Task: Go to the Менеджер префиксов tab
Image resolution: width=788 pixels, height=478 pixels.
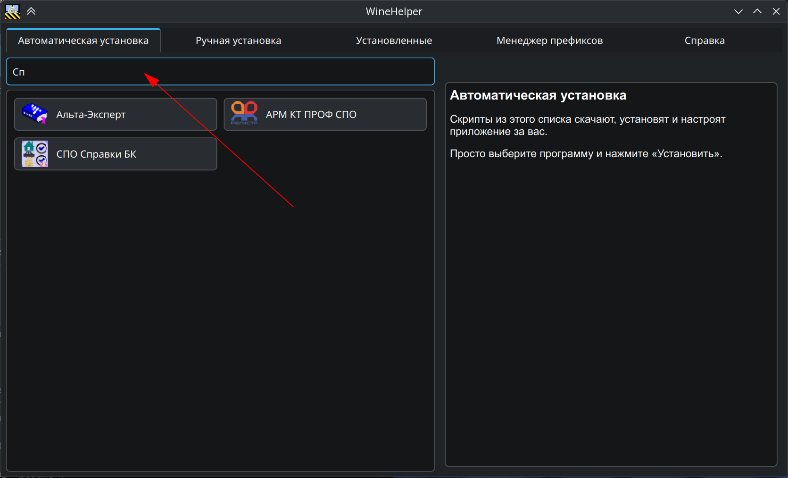Action: click(549, 41)
